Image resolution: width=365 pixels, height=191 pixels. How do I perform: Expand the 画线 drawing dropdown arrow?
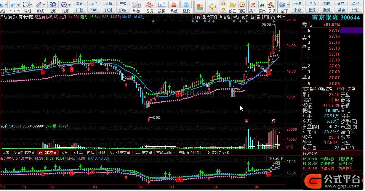(x=44, y=5)
